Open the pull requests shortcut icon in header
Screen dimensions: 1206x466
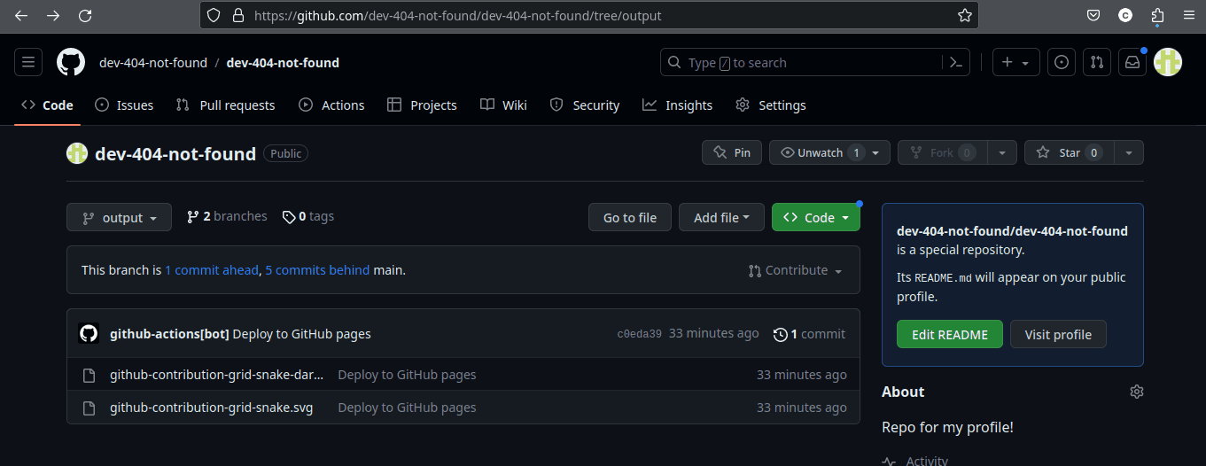pos(1097,63)
